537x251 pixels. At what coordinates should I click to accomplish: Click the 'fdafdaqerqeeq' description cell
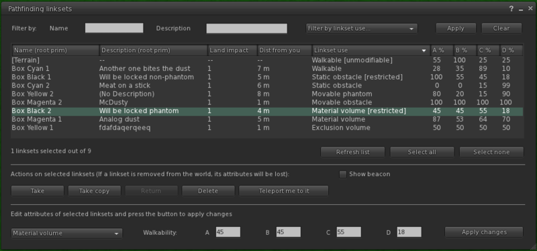(125, 128)
